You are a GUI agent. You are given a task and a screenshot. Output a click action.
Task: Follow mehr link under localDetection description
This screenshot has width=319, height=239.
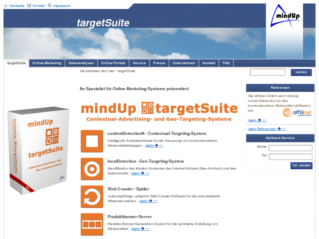pos(140,173)
